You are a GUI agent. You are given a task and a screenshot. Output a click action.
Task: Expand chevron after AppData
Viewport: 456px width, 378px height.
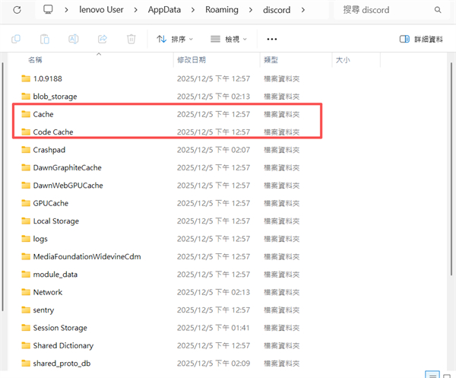(x=193, y=10)
